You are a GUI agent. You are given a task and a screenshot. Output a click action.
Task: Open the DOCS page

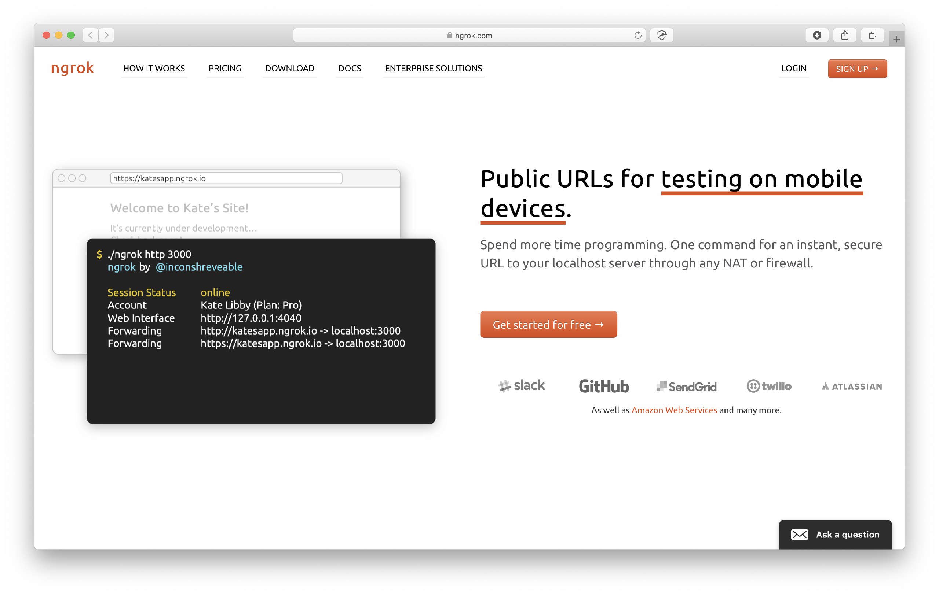pyautogui.click(x=350, y=69)
